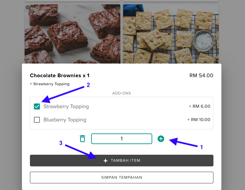Viewport: 245px width, 190px height.
Task: Click the + Strawberry Topping summary line
Action: pyautogui.click(x=50, y=84)
